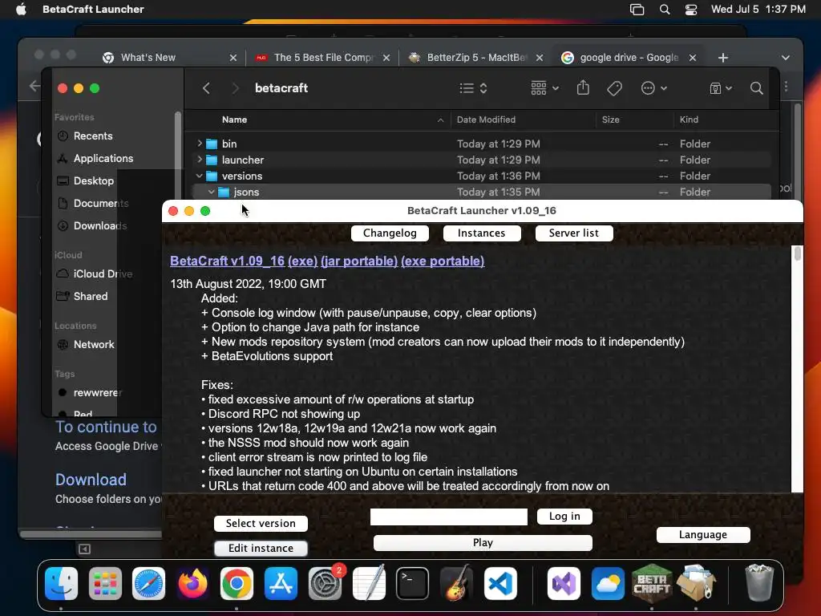Open the App Store Dock icon
Image resolution: width=821 pixels, height=616 pixels.
coord(281,584)
